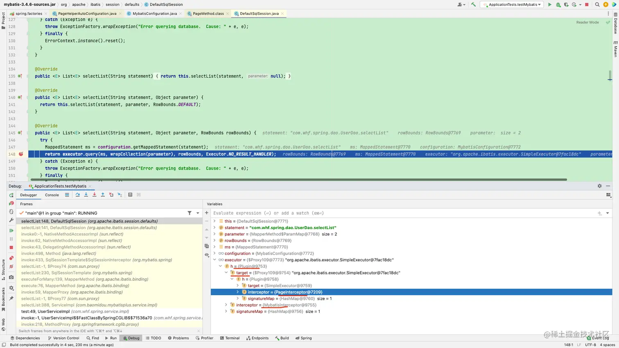Open Debug panel settings gear at top right

click(x=600, y=186)
